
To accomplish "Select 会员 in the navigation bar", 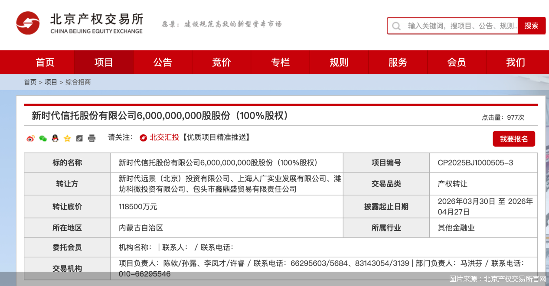I will [457, 62].
